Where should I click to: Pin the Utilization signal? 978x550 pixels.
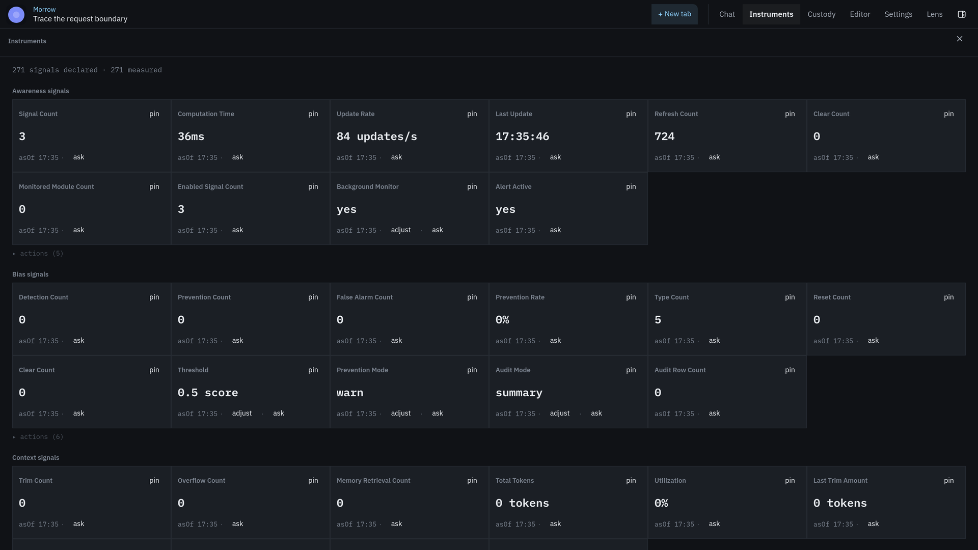tap(790, 480)
